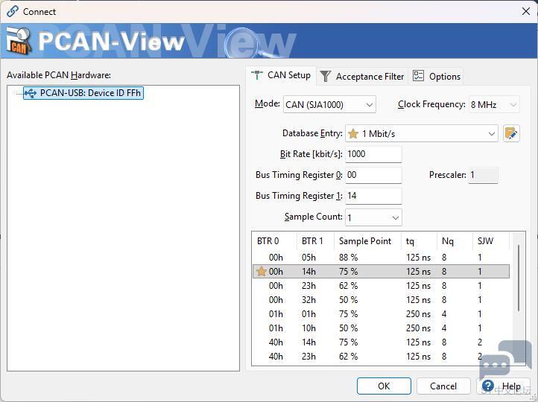This screenshot has width=538, height=402.
Task: Expand the Mode dropdown CAN (SJA1000)
Action: tap(329, 104)
